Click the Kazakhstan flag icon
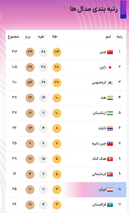 pyautogui.click(x=110, y=205)
